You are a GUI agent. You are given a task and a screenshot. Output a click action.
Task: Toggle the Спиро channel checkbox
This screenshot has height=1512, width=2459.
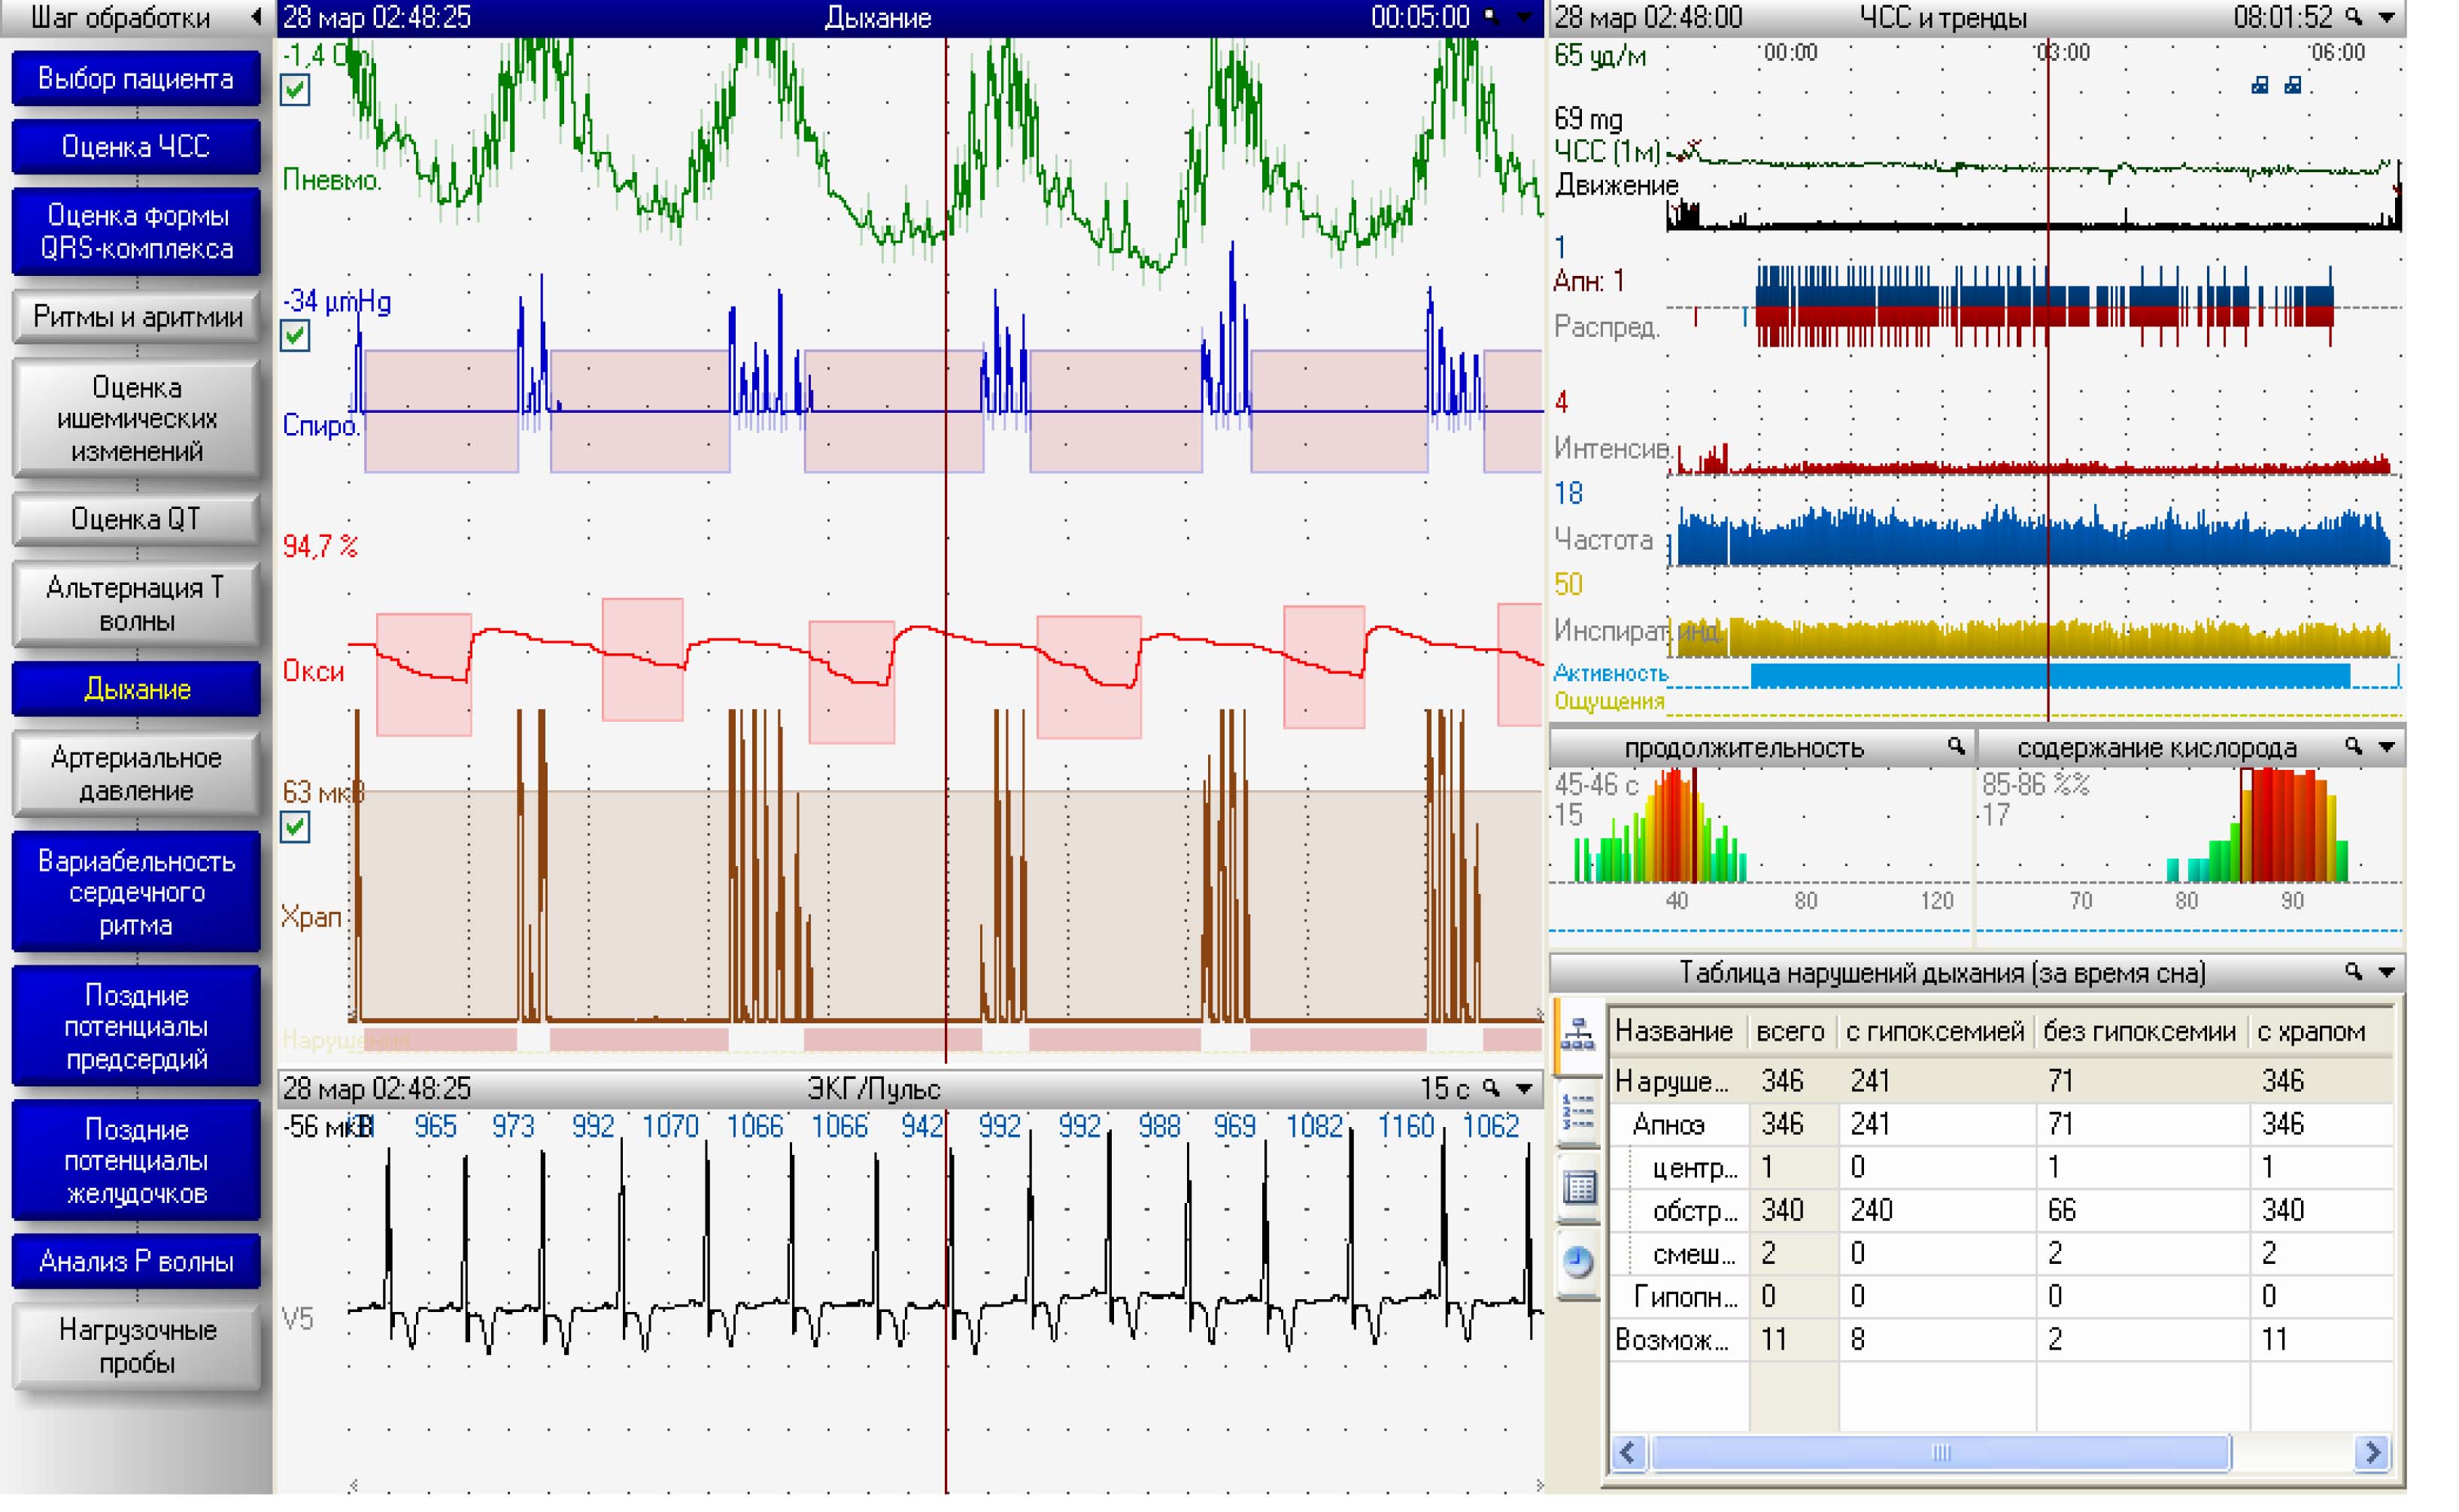(x=295, y=336)
